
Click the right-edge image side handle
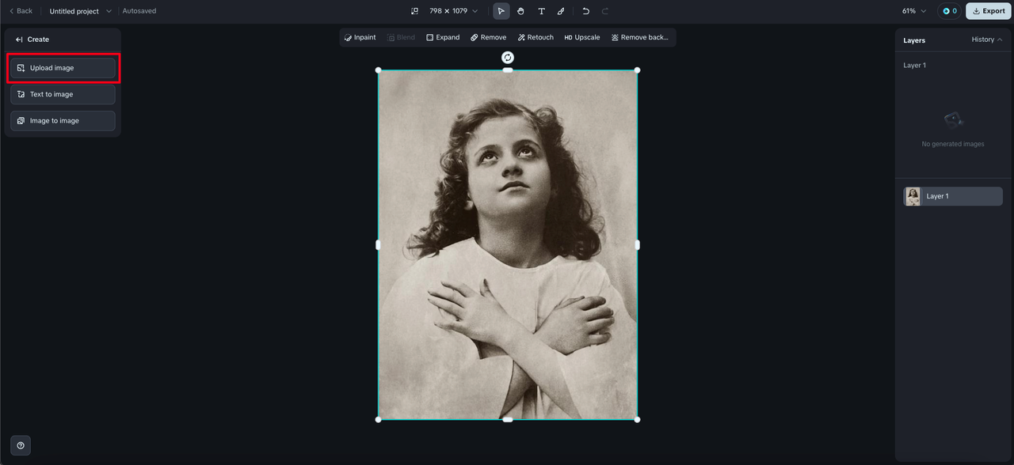point(637,245)
